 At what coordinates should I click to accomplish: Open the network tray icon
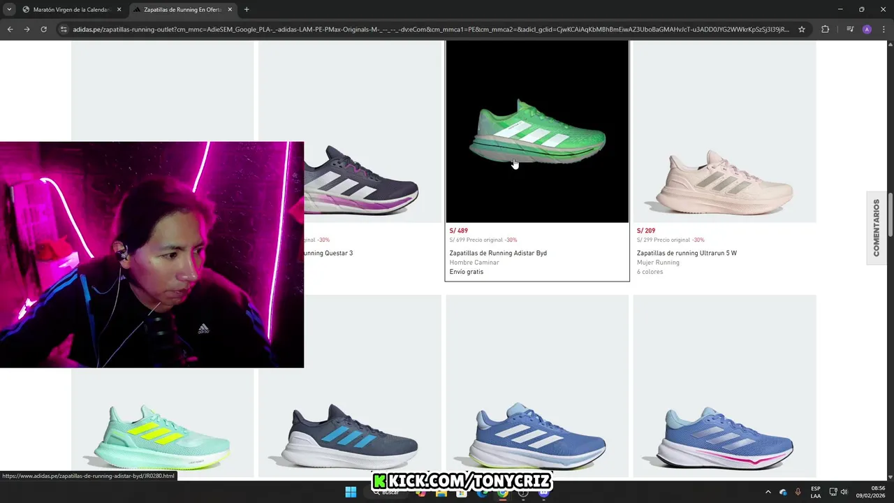(x=833, y=492)
